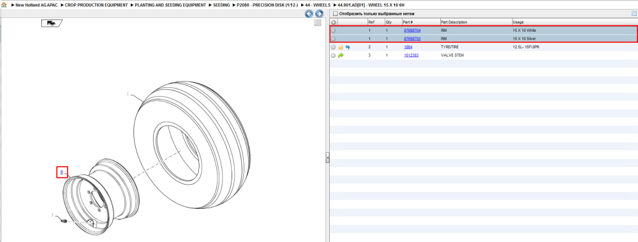Go to the home icon in breadcrumb

[4, 5]
